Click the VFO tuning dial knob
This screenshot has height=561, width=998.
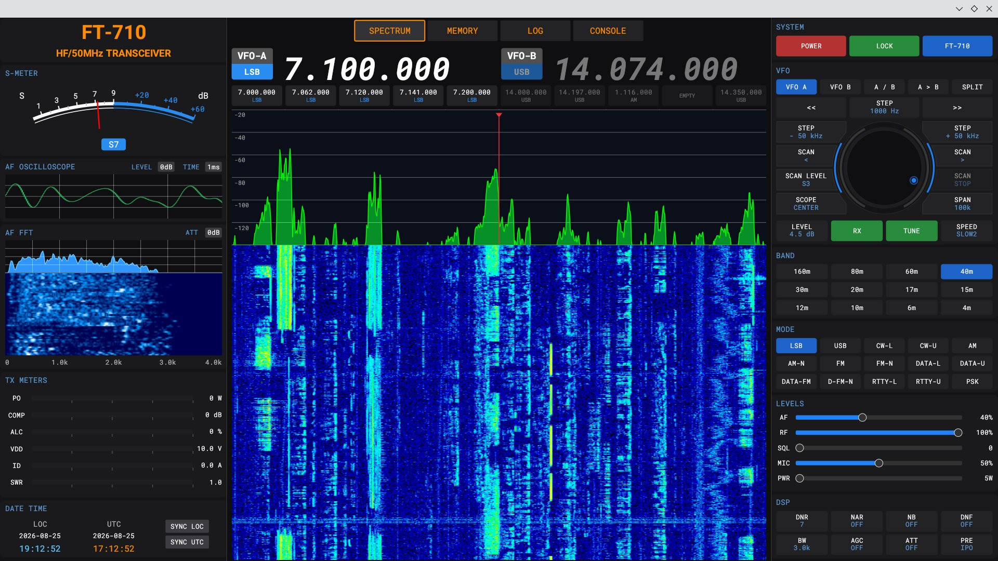pyautogui.click(x=884, y=167)
